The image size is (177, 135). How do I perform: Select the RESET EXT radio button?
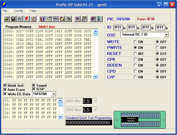click(x=157, y=54)
